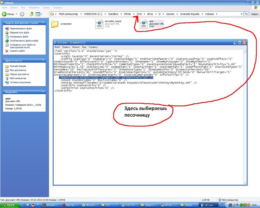Expand the Quick Launch chevron
The image size is (260, 208).
(38, 204)
